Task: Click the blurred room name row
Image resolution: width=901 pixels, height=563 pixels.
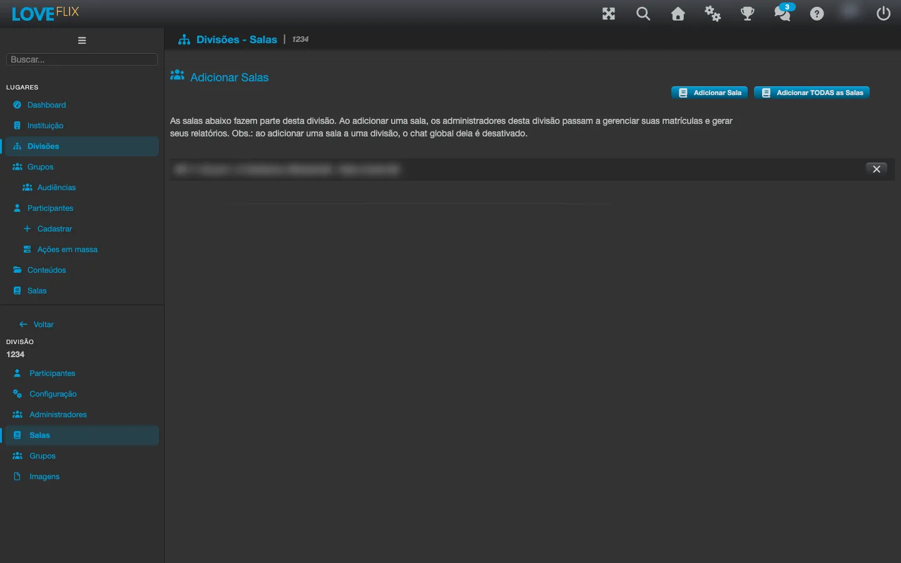Action: click(x=532, y=170)
